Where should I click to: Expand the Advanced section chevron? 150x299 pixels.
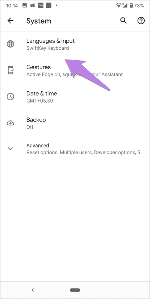[10, 149]
